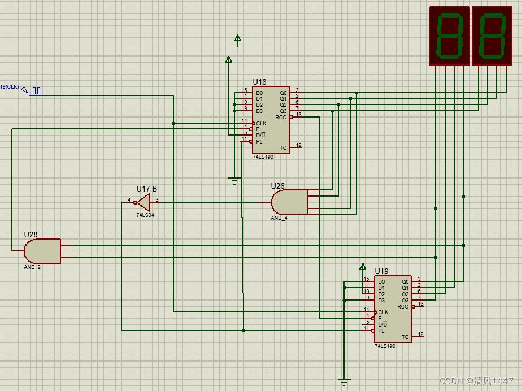Click the AND_2 value label
522x391 pixels.
coord(32,267)
